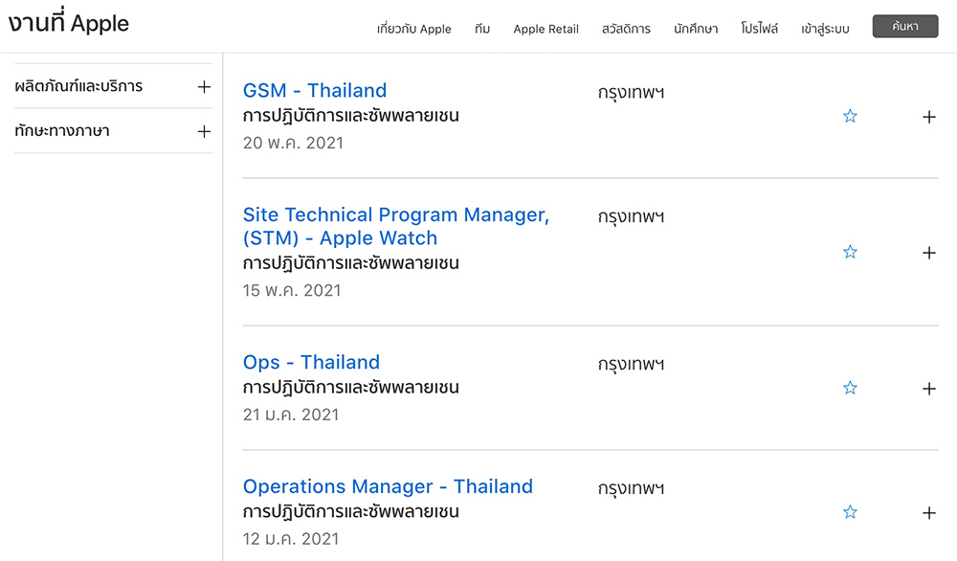Expand Ops - Thailand job details
The image size is (957, 561).
coord(928,389)
